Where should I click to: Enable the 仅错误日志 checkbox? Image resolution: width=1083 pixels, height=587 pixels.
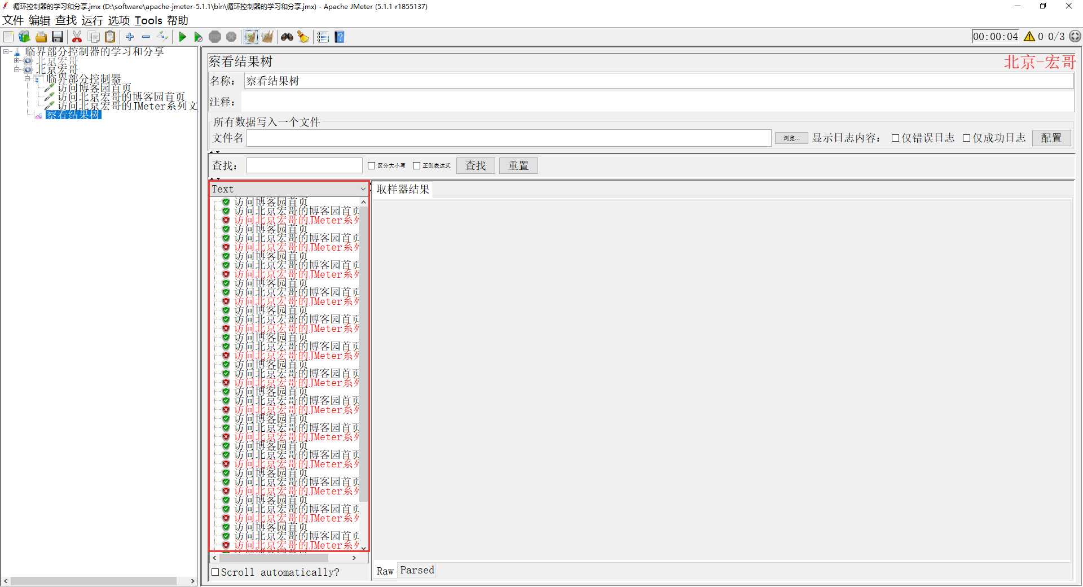point(895,138)
